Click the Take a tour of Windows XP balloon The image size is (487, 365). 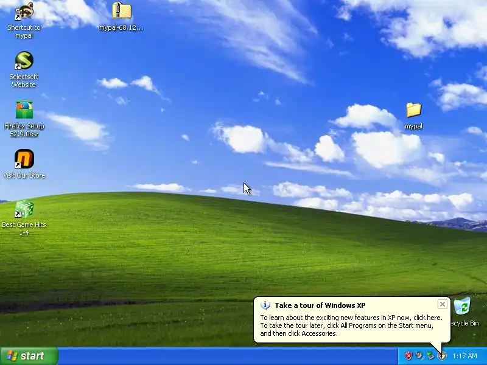pyautogui.click(x=352, y=320)
